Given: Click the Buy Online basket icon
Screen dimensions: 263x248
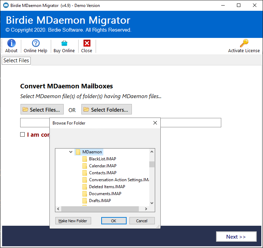Looking at the screenshot, I should pos(64,43).
